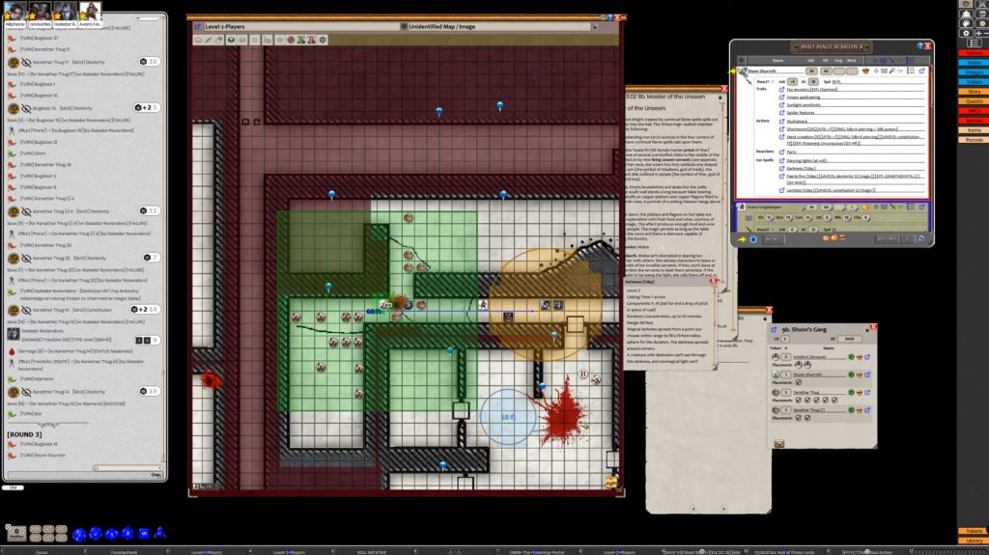
Task: Open Shunn's Gang encounter link icon
Action: (774, 329)
